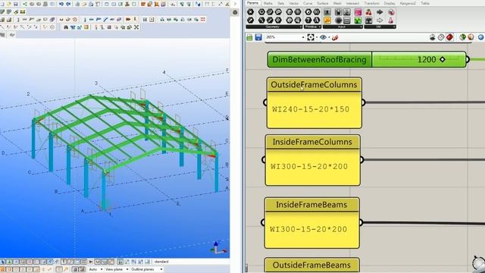Pick the Text parameter icon marked A
The width and height of the screenshot is (485, 273).
(x=317, y=20)
